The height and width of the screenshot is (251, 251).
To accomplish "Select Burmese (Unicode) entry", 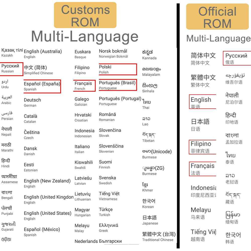I will 157,154.
